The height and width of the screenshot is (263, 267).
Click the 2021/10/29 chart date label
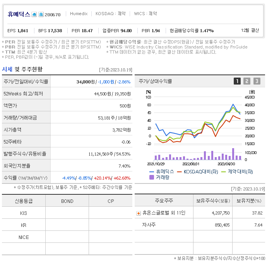coord(156,164)
